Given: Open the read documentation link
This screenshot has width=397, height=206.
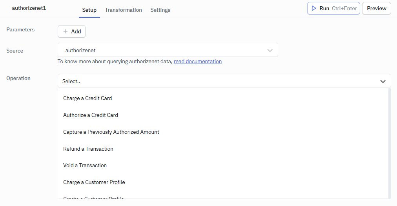Looking at the screenshot, I should [197, 61].
